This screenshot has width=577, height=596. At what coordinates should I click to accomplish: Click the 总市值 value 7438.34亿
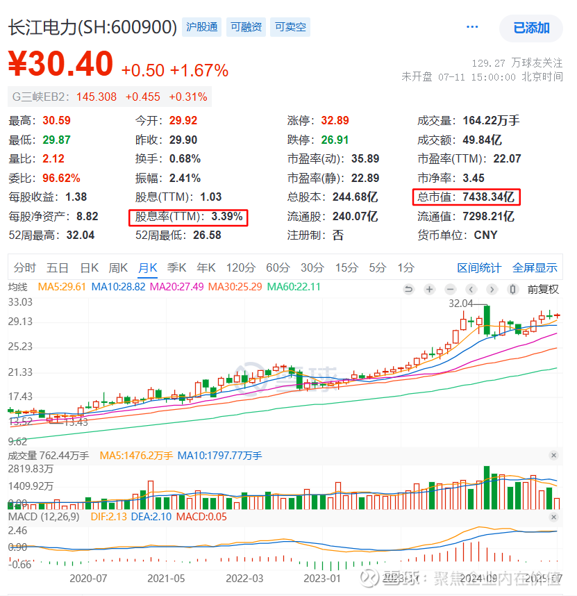489,197
